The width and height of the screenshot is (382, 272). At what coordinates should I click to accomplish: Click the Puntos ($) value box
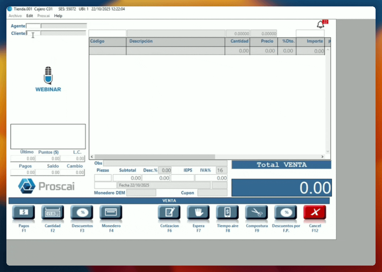click(48, 159)
